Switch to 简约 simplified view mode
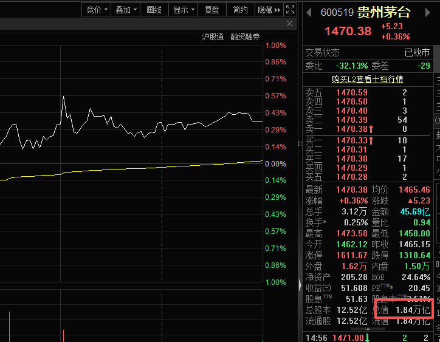 (240, 10)
